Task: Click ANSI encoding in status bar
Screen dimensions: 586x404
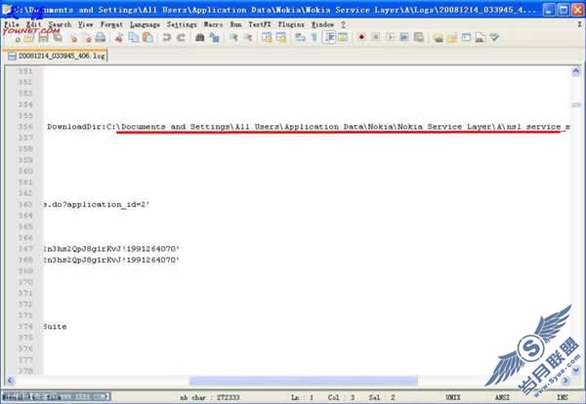Action: click(x=502, y=397)
